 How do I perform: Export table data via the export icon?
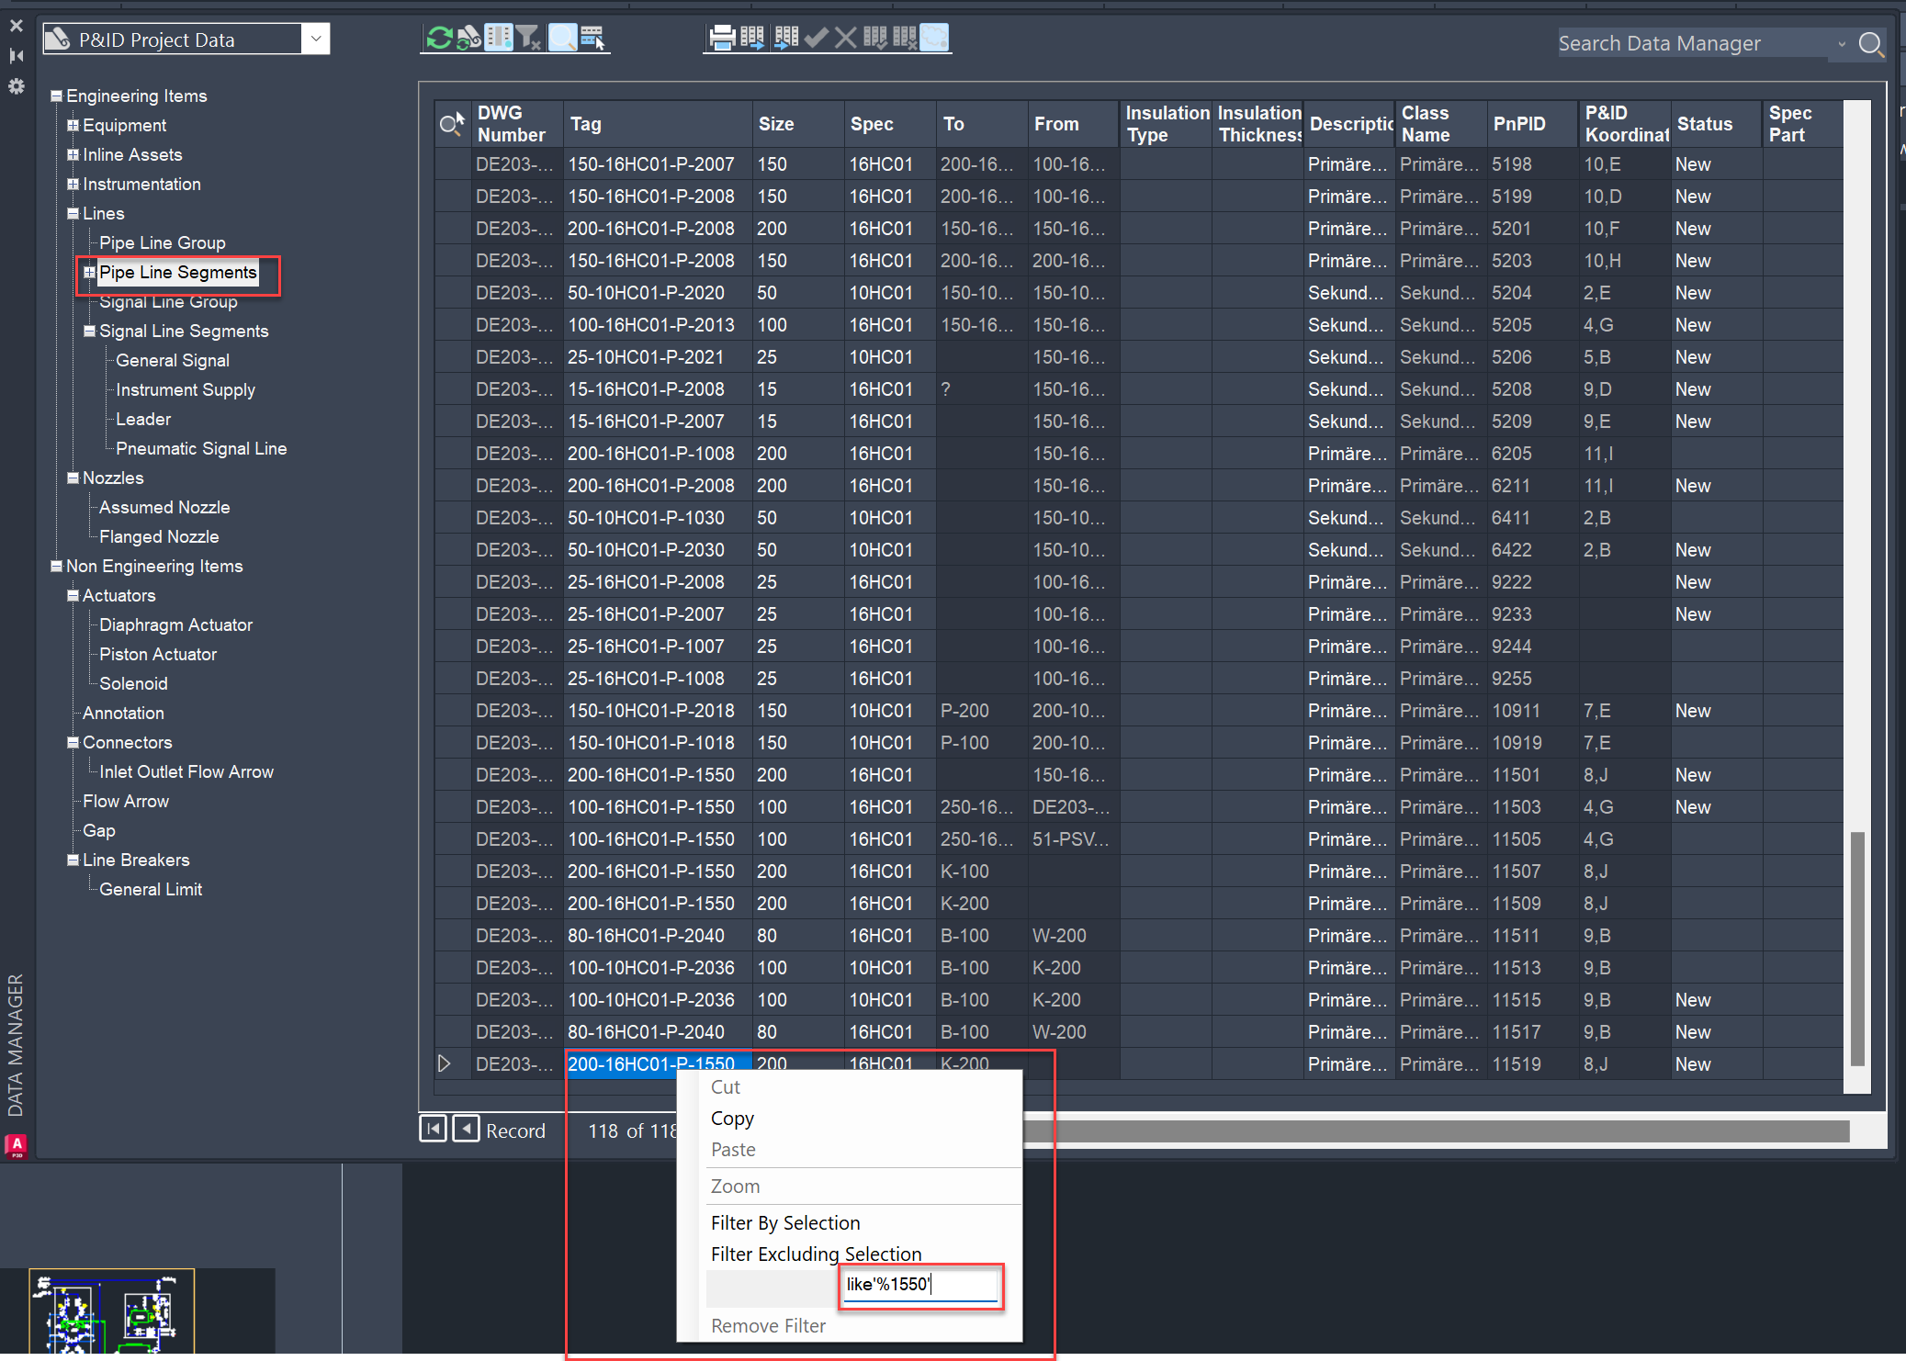pos(754,38)
